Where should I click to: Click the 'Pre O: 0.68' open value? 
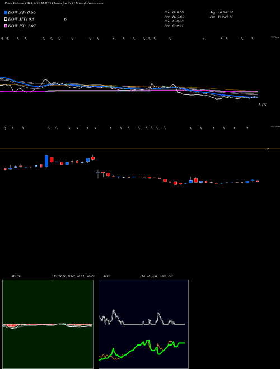[x=174, y=12]
